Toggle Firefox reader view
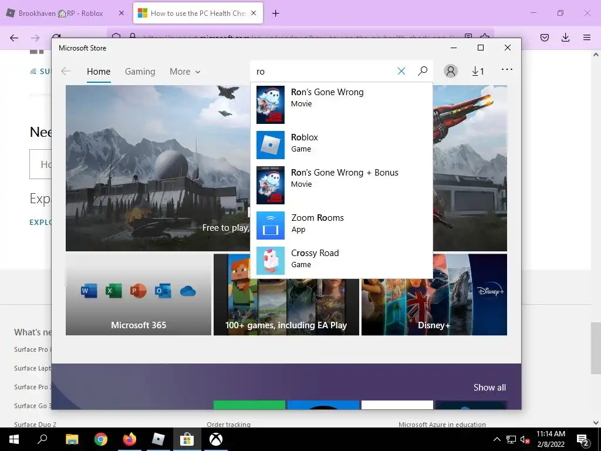The width and height of the screenshot is (601, 451). click(468, 37)
